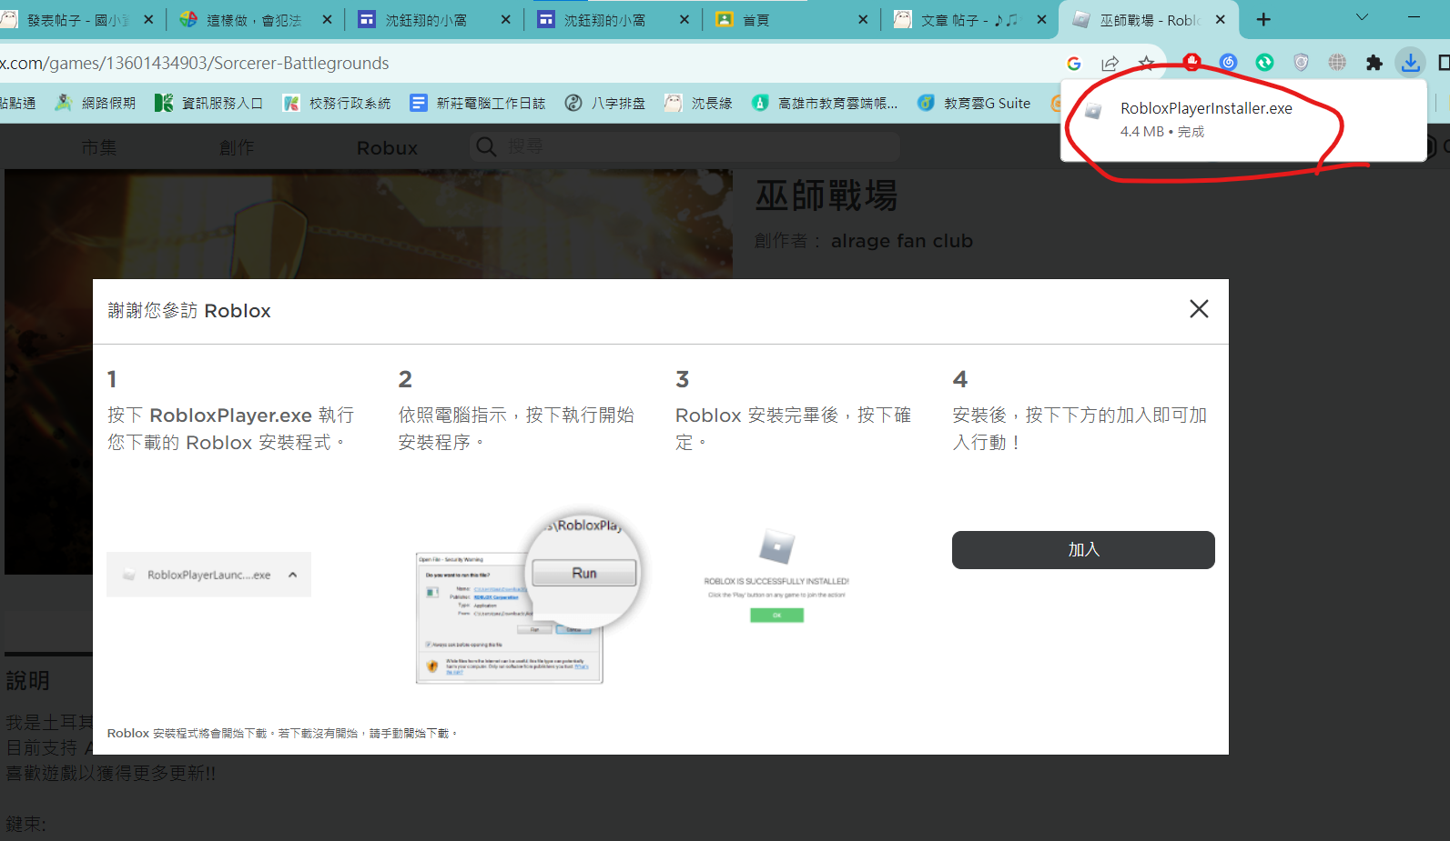Image resolution: width=1450 pixels, height=841 pixels.
Task: Click the 加入 button
Action: 1083,550
